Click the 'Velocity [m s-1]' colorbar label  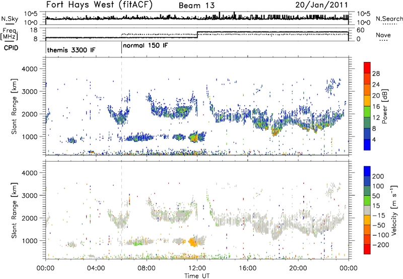pos(393,210)
